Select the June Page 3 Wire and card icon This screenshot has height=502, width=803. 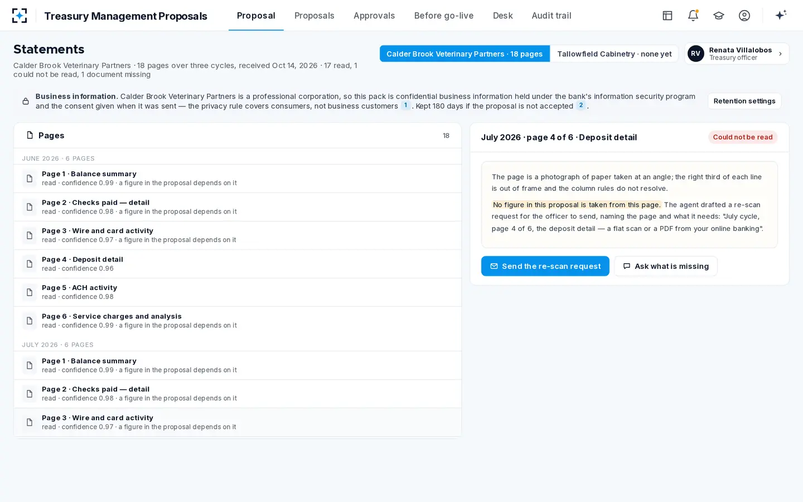point(30,235)
